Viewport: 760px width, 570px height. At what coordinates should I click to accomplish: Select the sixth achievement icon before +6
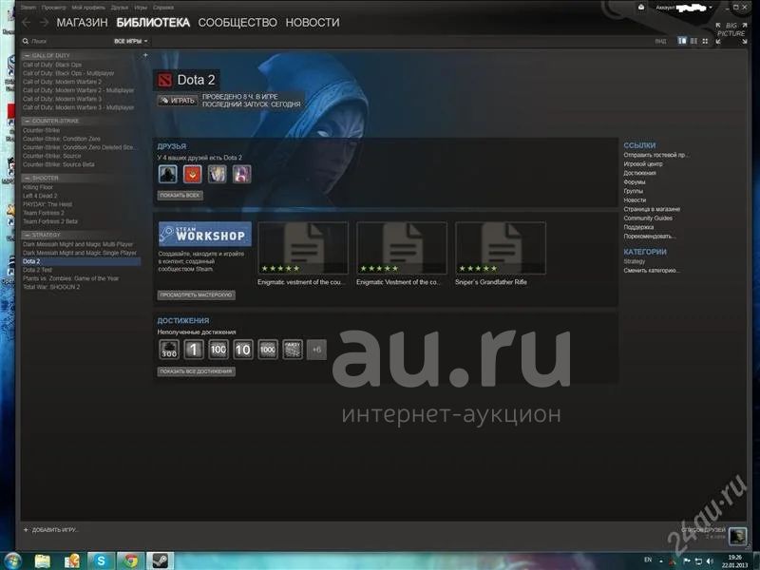(x=293, y=350)
